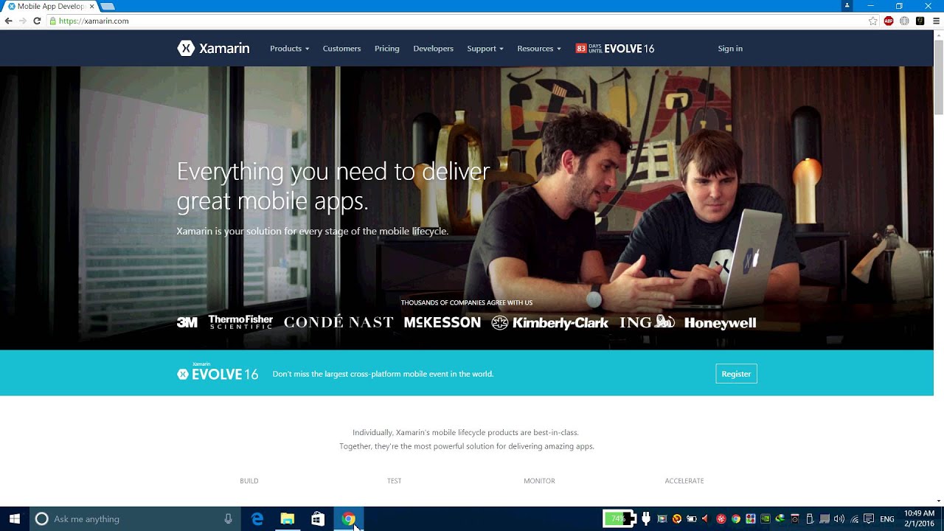Bookmark this page with the star icon

pyautogui.click(x=873, y=21)
